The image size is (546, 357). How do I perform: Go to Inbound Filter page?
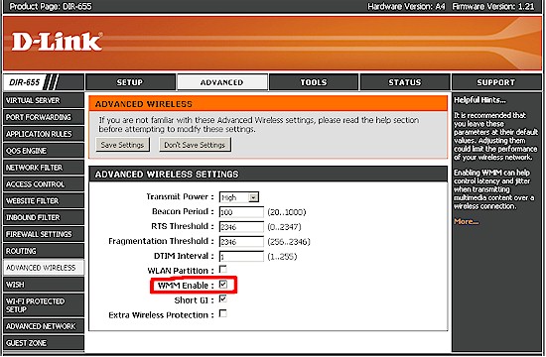44,217
